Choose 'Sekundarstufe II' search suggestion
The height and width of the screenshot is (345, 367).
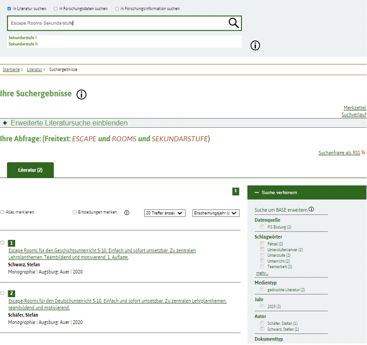click(x=23, y=44)
